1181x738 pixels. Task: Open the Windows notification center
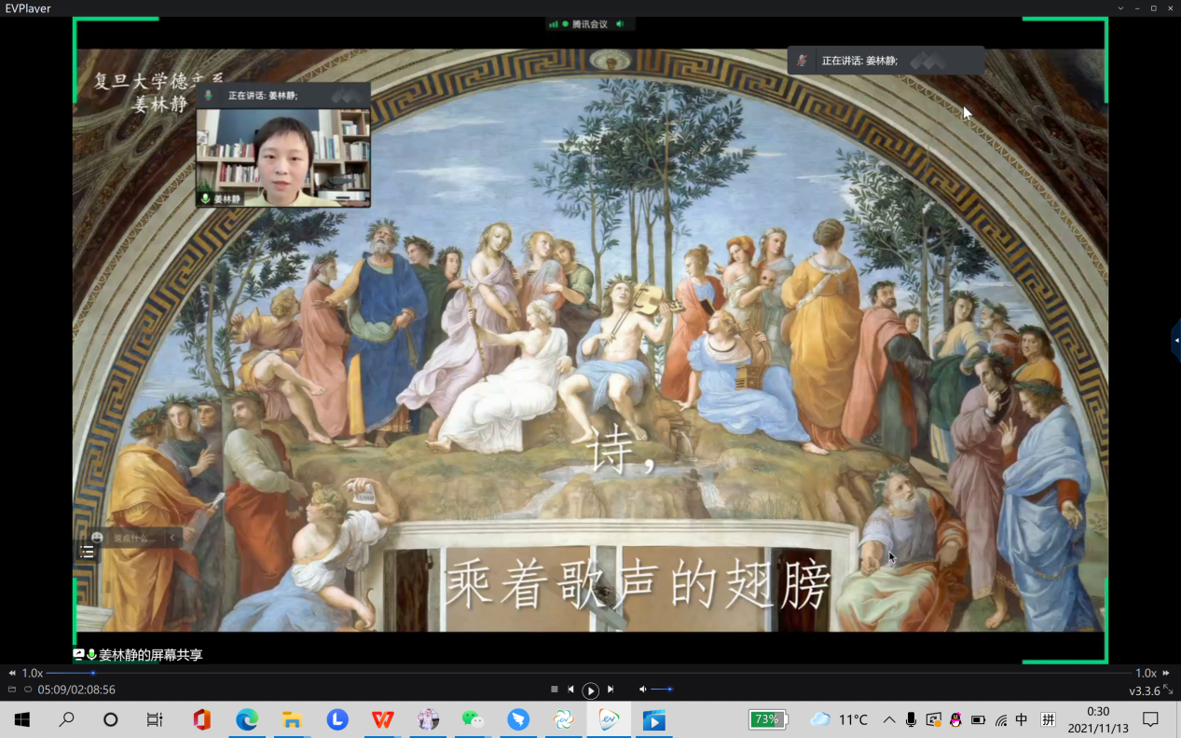(x=1150, y=719)
